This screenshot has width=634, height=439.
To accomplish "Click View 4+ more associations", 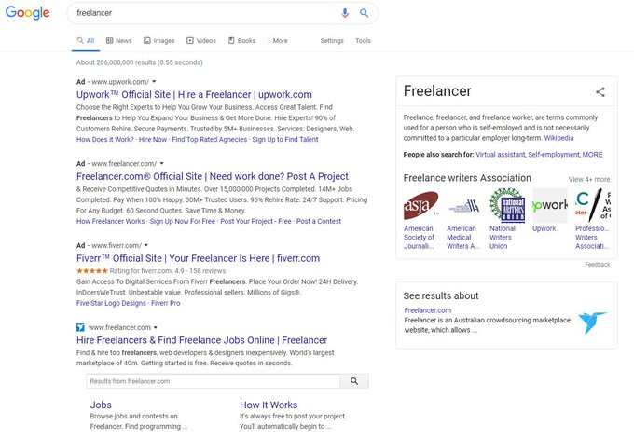I will pos(589,179).
